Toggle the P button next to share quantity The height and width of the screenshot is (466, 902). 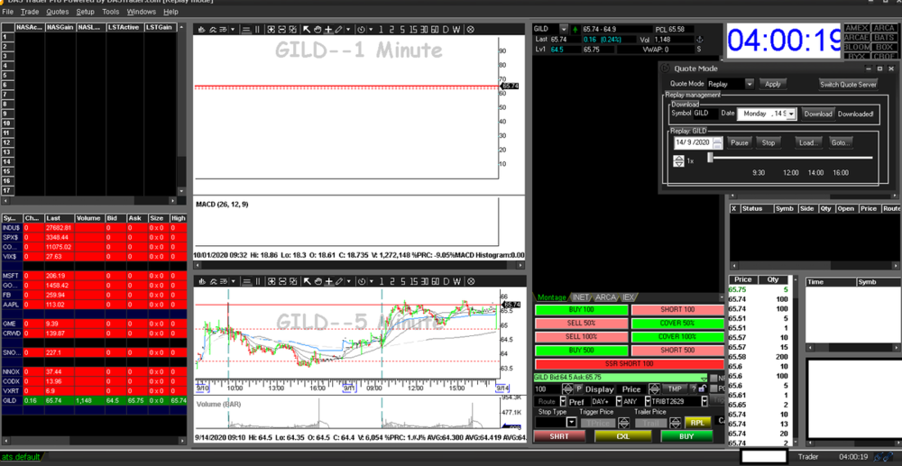coord(578,389)
